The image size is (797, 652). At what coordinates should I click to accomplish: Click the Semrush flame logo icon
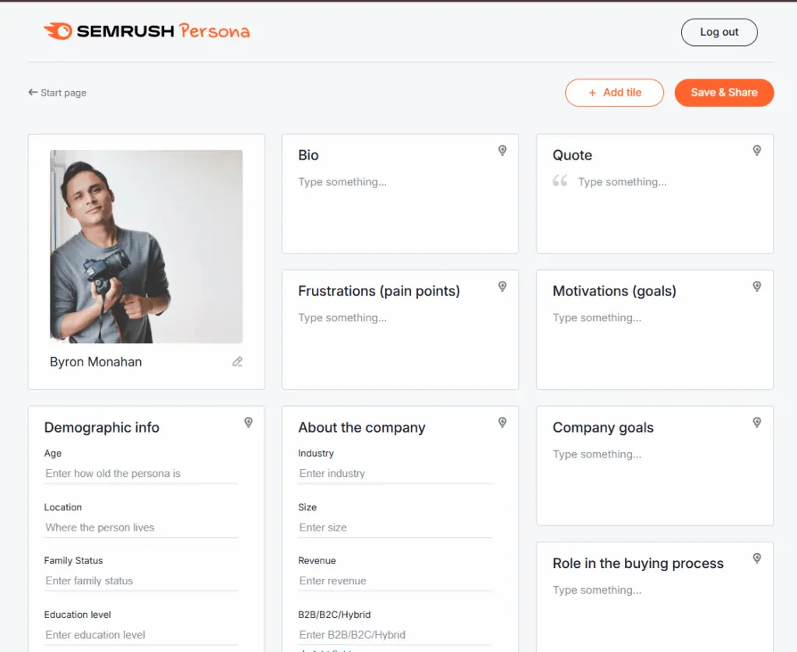[58, 31]
